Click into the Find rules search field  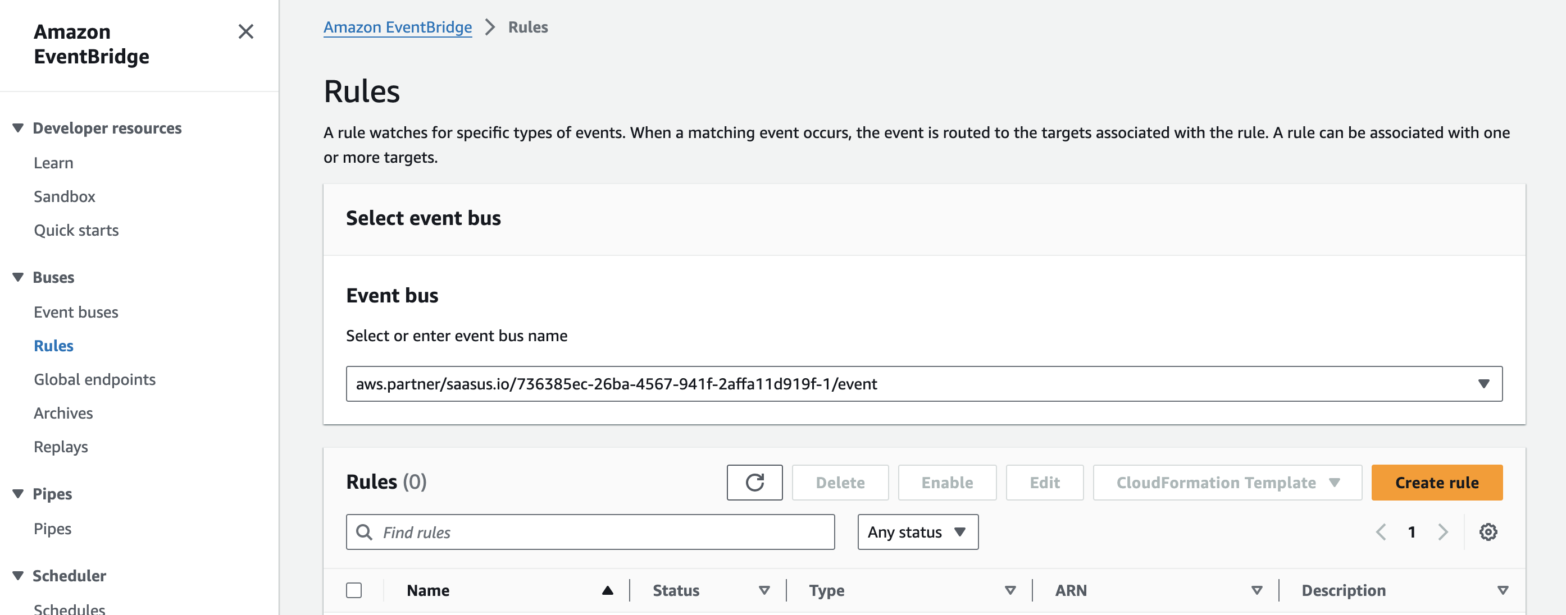590,533
